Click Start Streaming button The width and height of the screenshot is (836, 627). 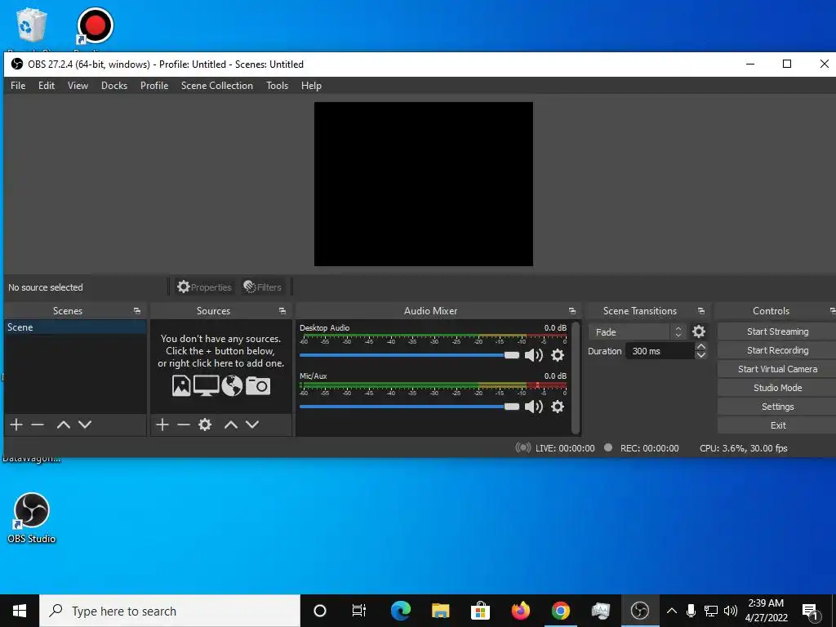tap(777, 331)
